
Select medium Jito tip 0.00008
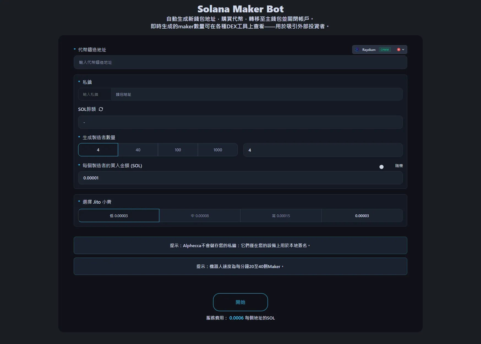click(200, 216)
